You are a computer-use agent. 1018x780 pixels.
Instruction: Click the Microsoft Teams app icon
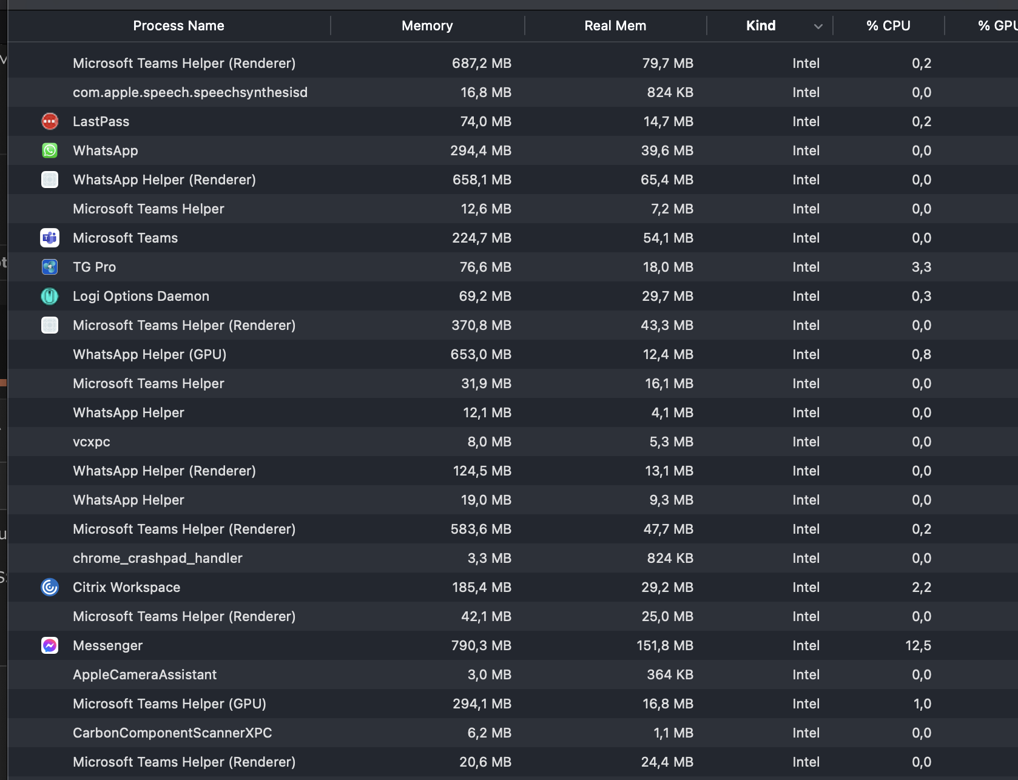tap(50, 238)
